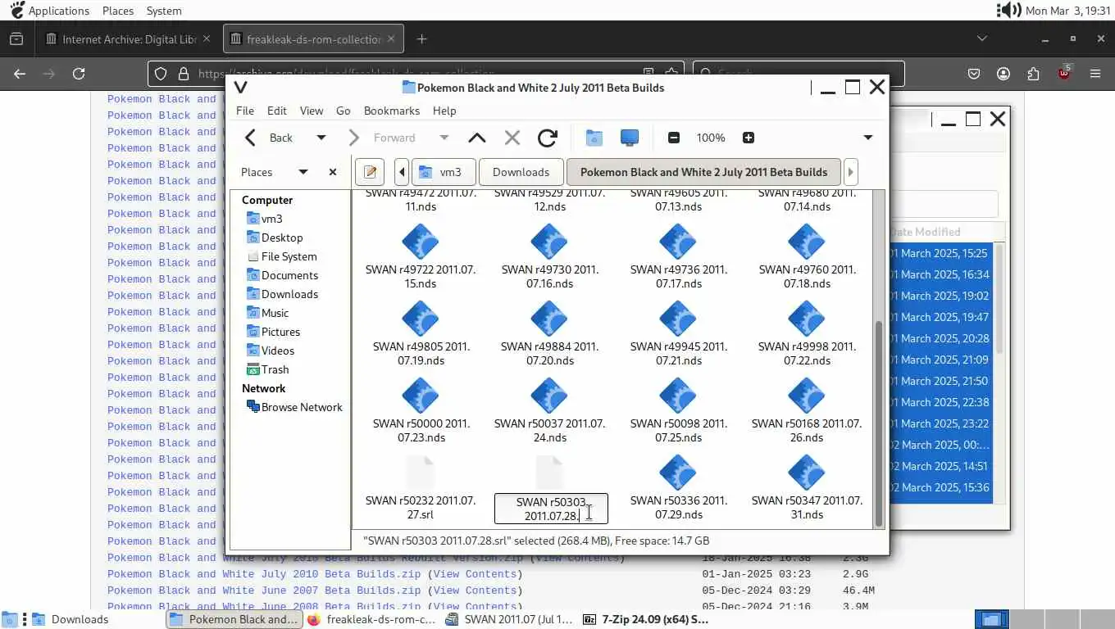Open Downloads in the Places sidebar
The image size is (1115, 629).
click(x=282, y=294)
